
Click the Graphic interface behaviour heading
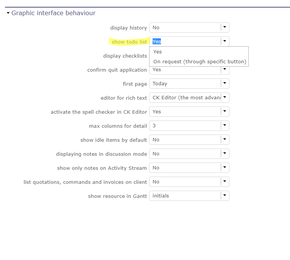pos(53,13)
